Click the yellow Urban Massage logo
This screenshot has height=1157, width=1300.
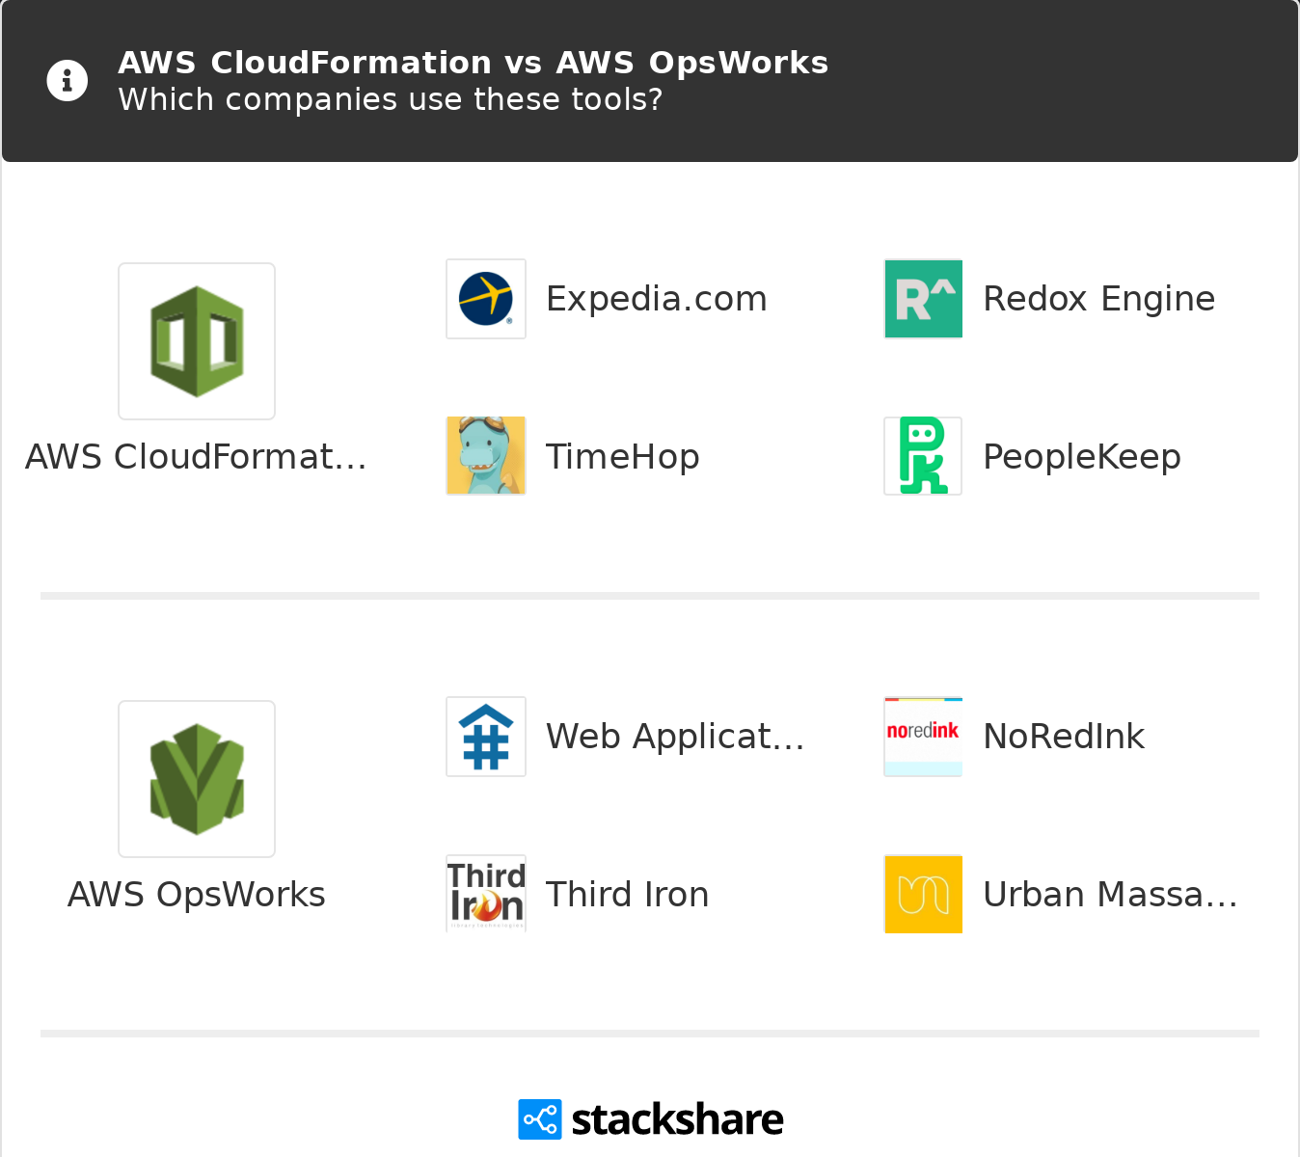(923, 894)
